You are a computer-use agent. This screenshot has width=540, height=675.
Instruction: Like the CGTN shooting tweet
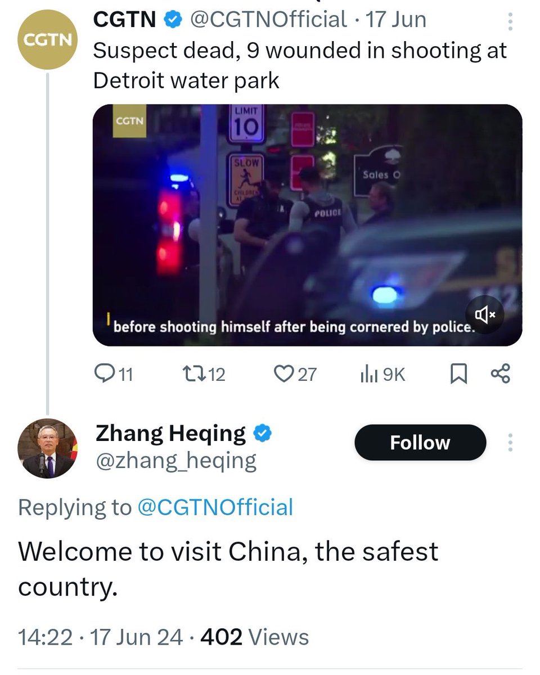click(295, 374)
